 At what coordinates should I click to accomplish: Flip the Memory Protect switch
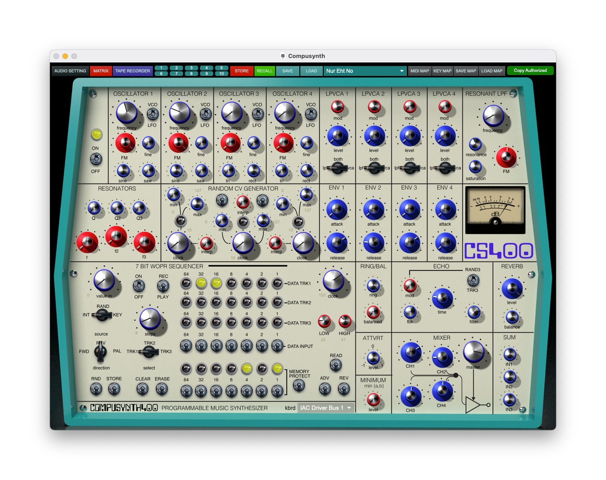[x=299, y=386]
